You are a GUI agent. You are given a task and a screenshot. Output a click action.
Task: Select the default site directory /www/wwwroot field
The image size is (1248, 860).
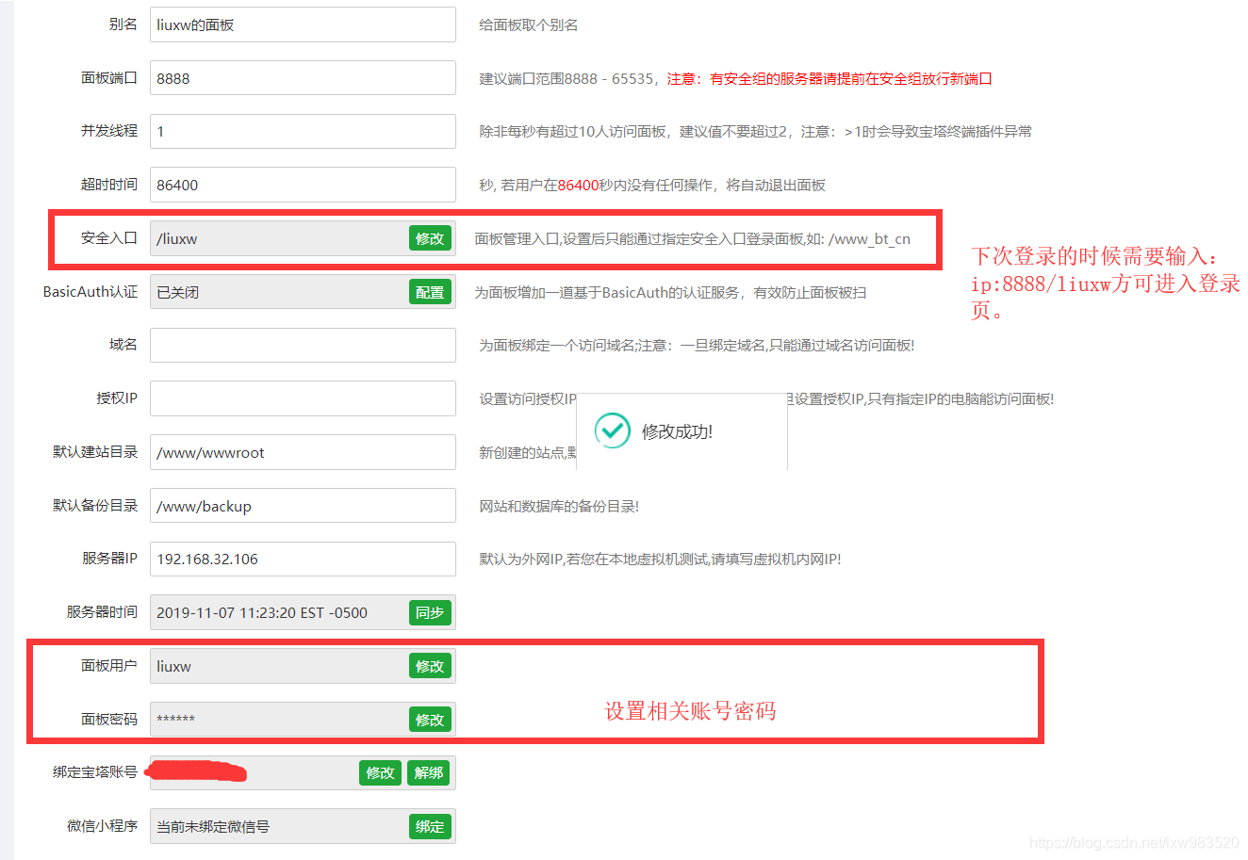302,452
